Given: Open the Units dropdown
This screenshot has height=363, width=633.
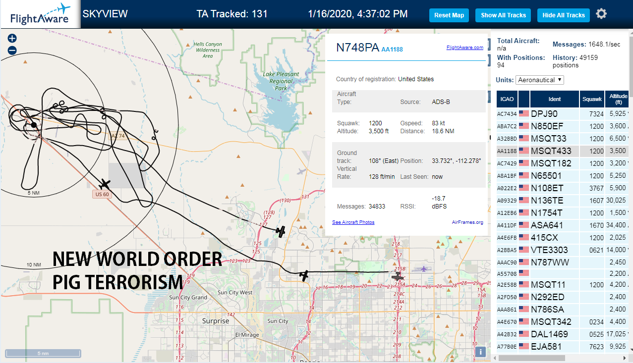Looking at the screenshot, I should coord(540,80).
